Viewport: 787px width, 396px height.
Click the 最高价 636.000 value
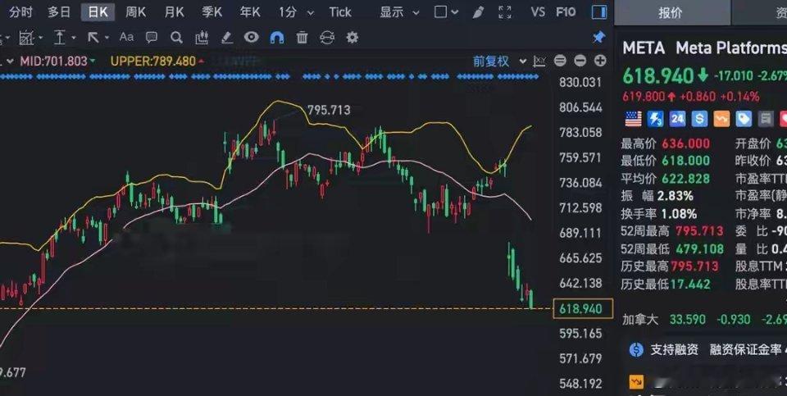685,143
